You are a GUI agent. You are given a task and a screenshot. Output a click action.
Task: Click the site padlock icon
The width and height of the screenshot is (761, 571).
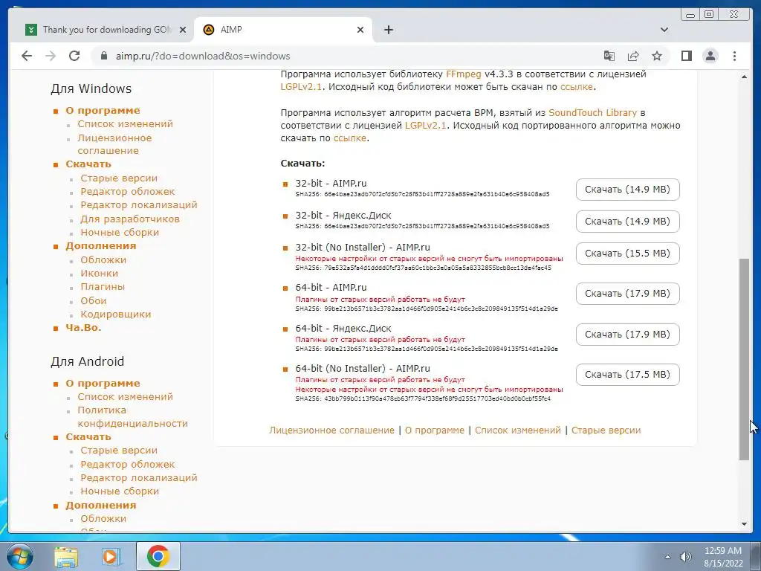coord(103,56)
